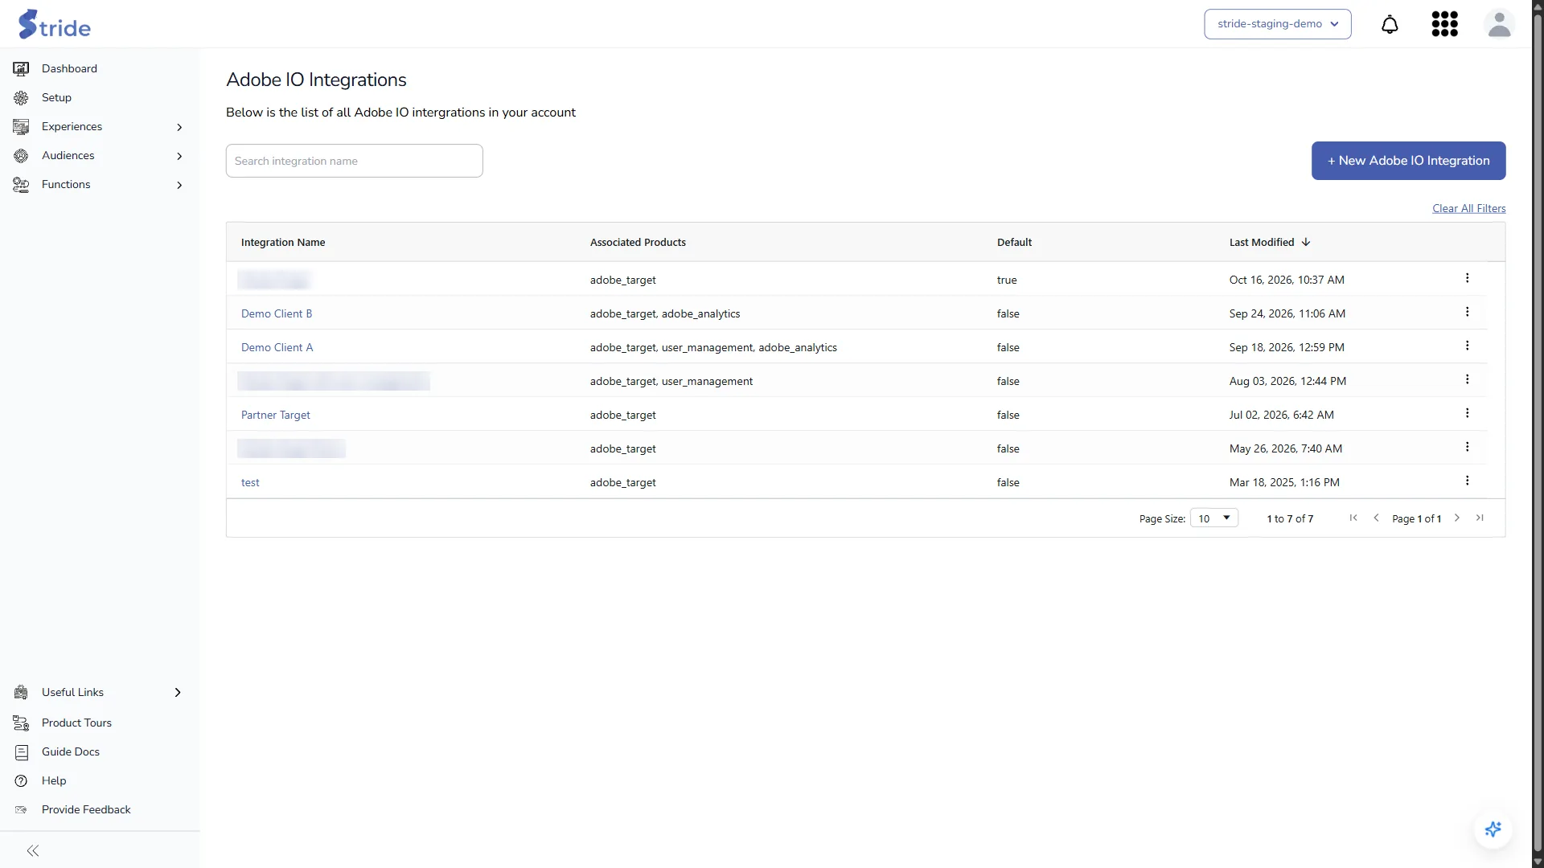Click the Provide Feedback icon

tap(21, 810)
